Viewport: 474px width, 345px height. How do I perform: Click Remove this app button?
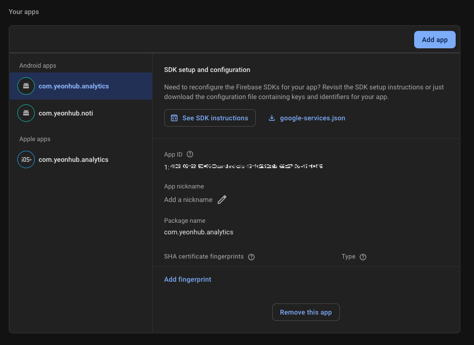pos(306,312)
